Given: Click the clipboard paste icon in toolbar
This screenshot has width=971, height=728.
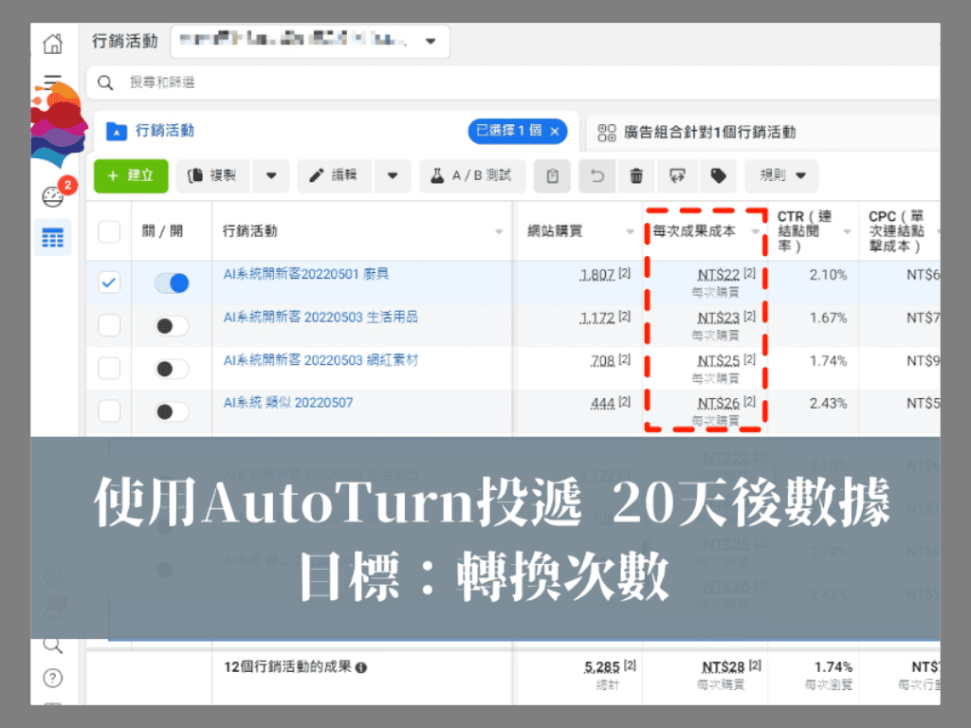Looking at the screenshot, I should tap(553, 176).
